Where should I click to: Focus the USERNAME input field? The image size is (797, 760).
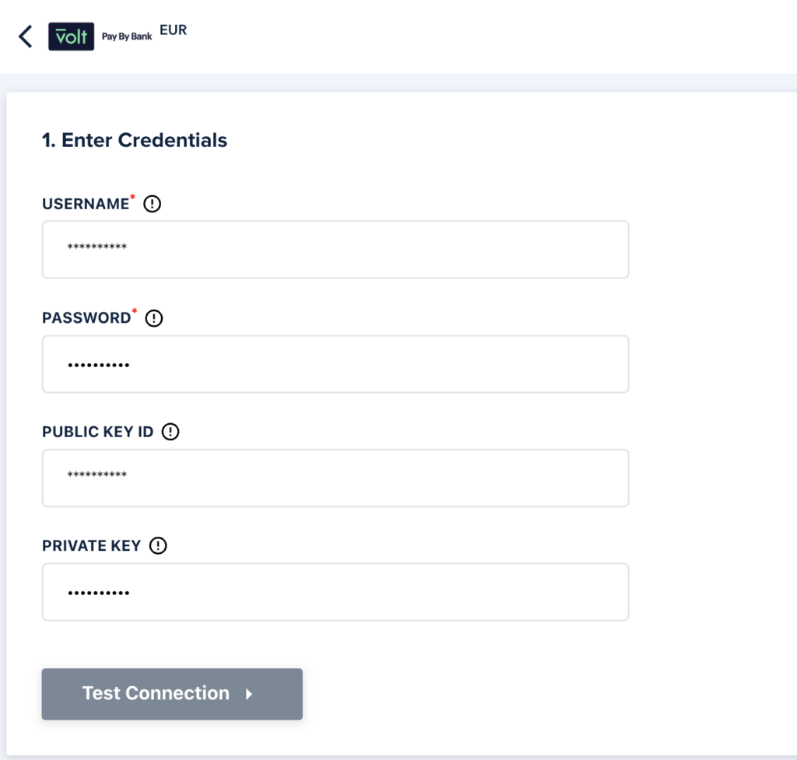[335, 249]
